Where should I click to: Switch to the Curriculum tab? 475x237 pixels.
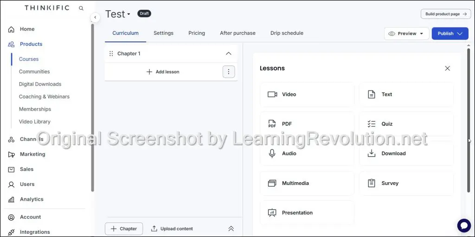point(125,33)
